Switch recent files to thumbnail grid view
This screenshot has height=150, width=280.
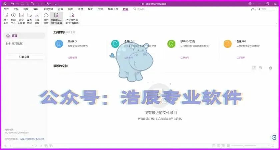tap(260, 68)
